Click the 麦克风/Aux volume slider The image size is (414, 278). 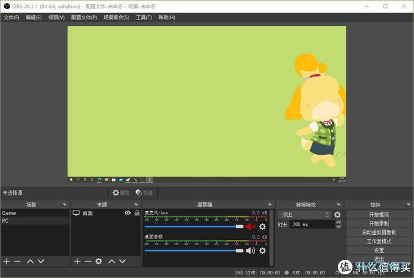point(194,226)
